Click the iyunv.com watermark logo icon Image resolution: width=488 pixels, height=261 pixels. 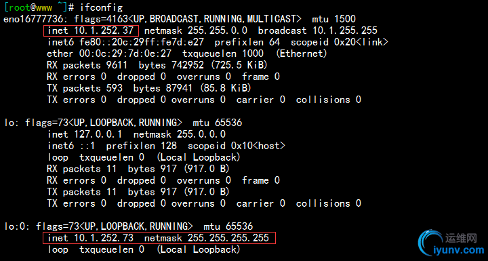point(430,243)
